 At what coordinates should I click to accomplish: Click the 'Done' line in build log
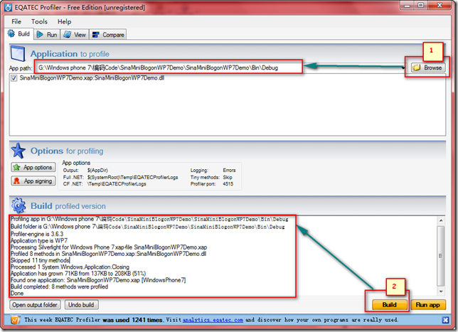point(17,293)
